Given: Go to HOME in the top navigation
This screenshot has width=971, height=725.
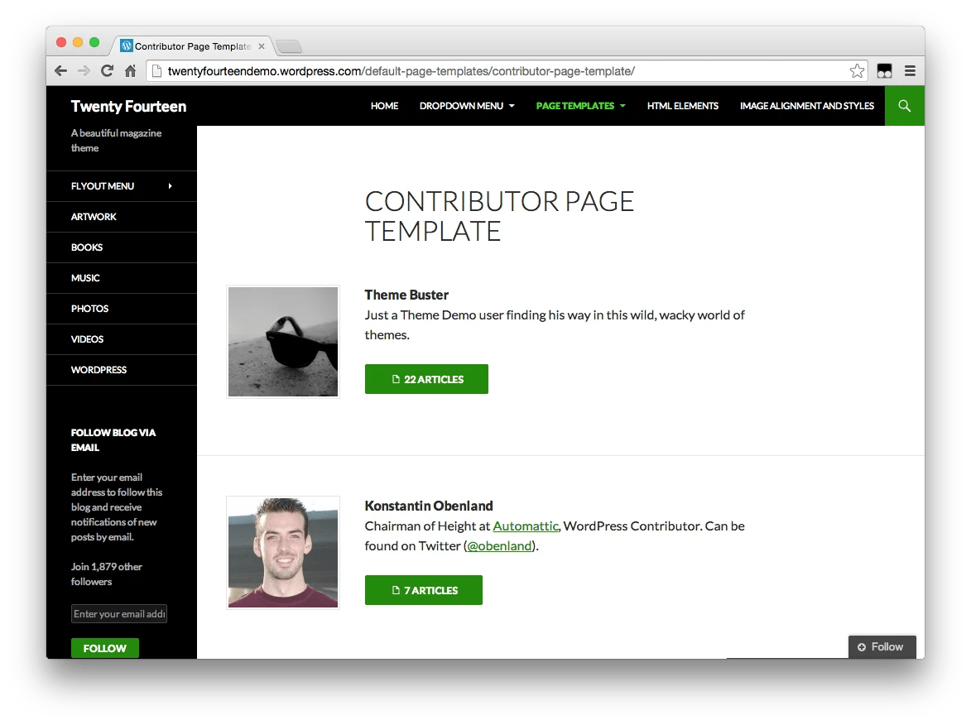Looking at the screenshot, I should tap(385, 106).
